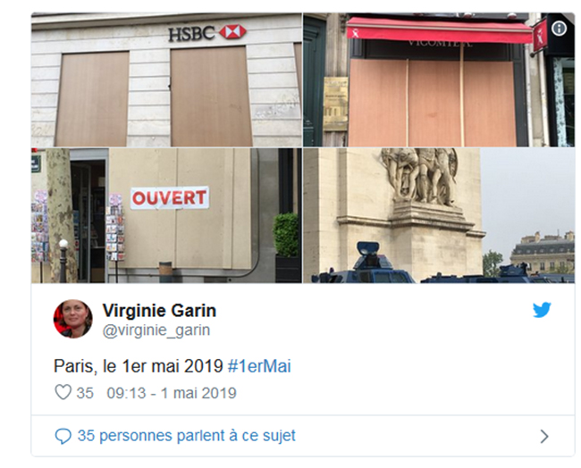Click the like count number 35

point(85,393)
